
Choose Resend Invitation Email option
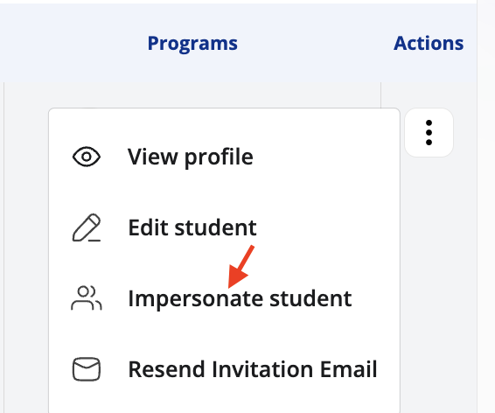click(224, 369)
